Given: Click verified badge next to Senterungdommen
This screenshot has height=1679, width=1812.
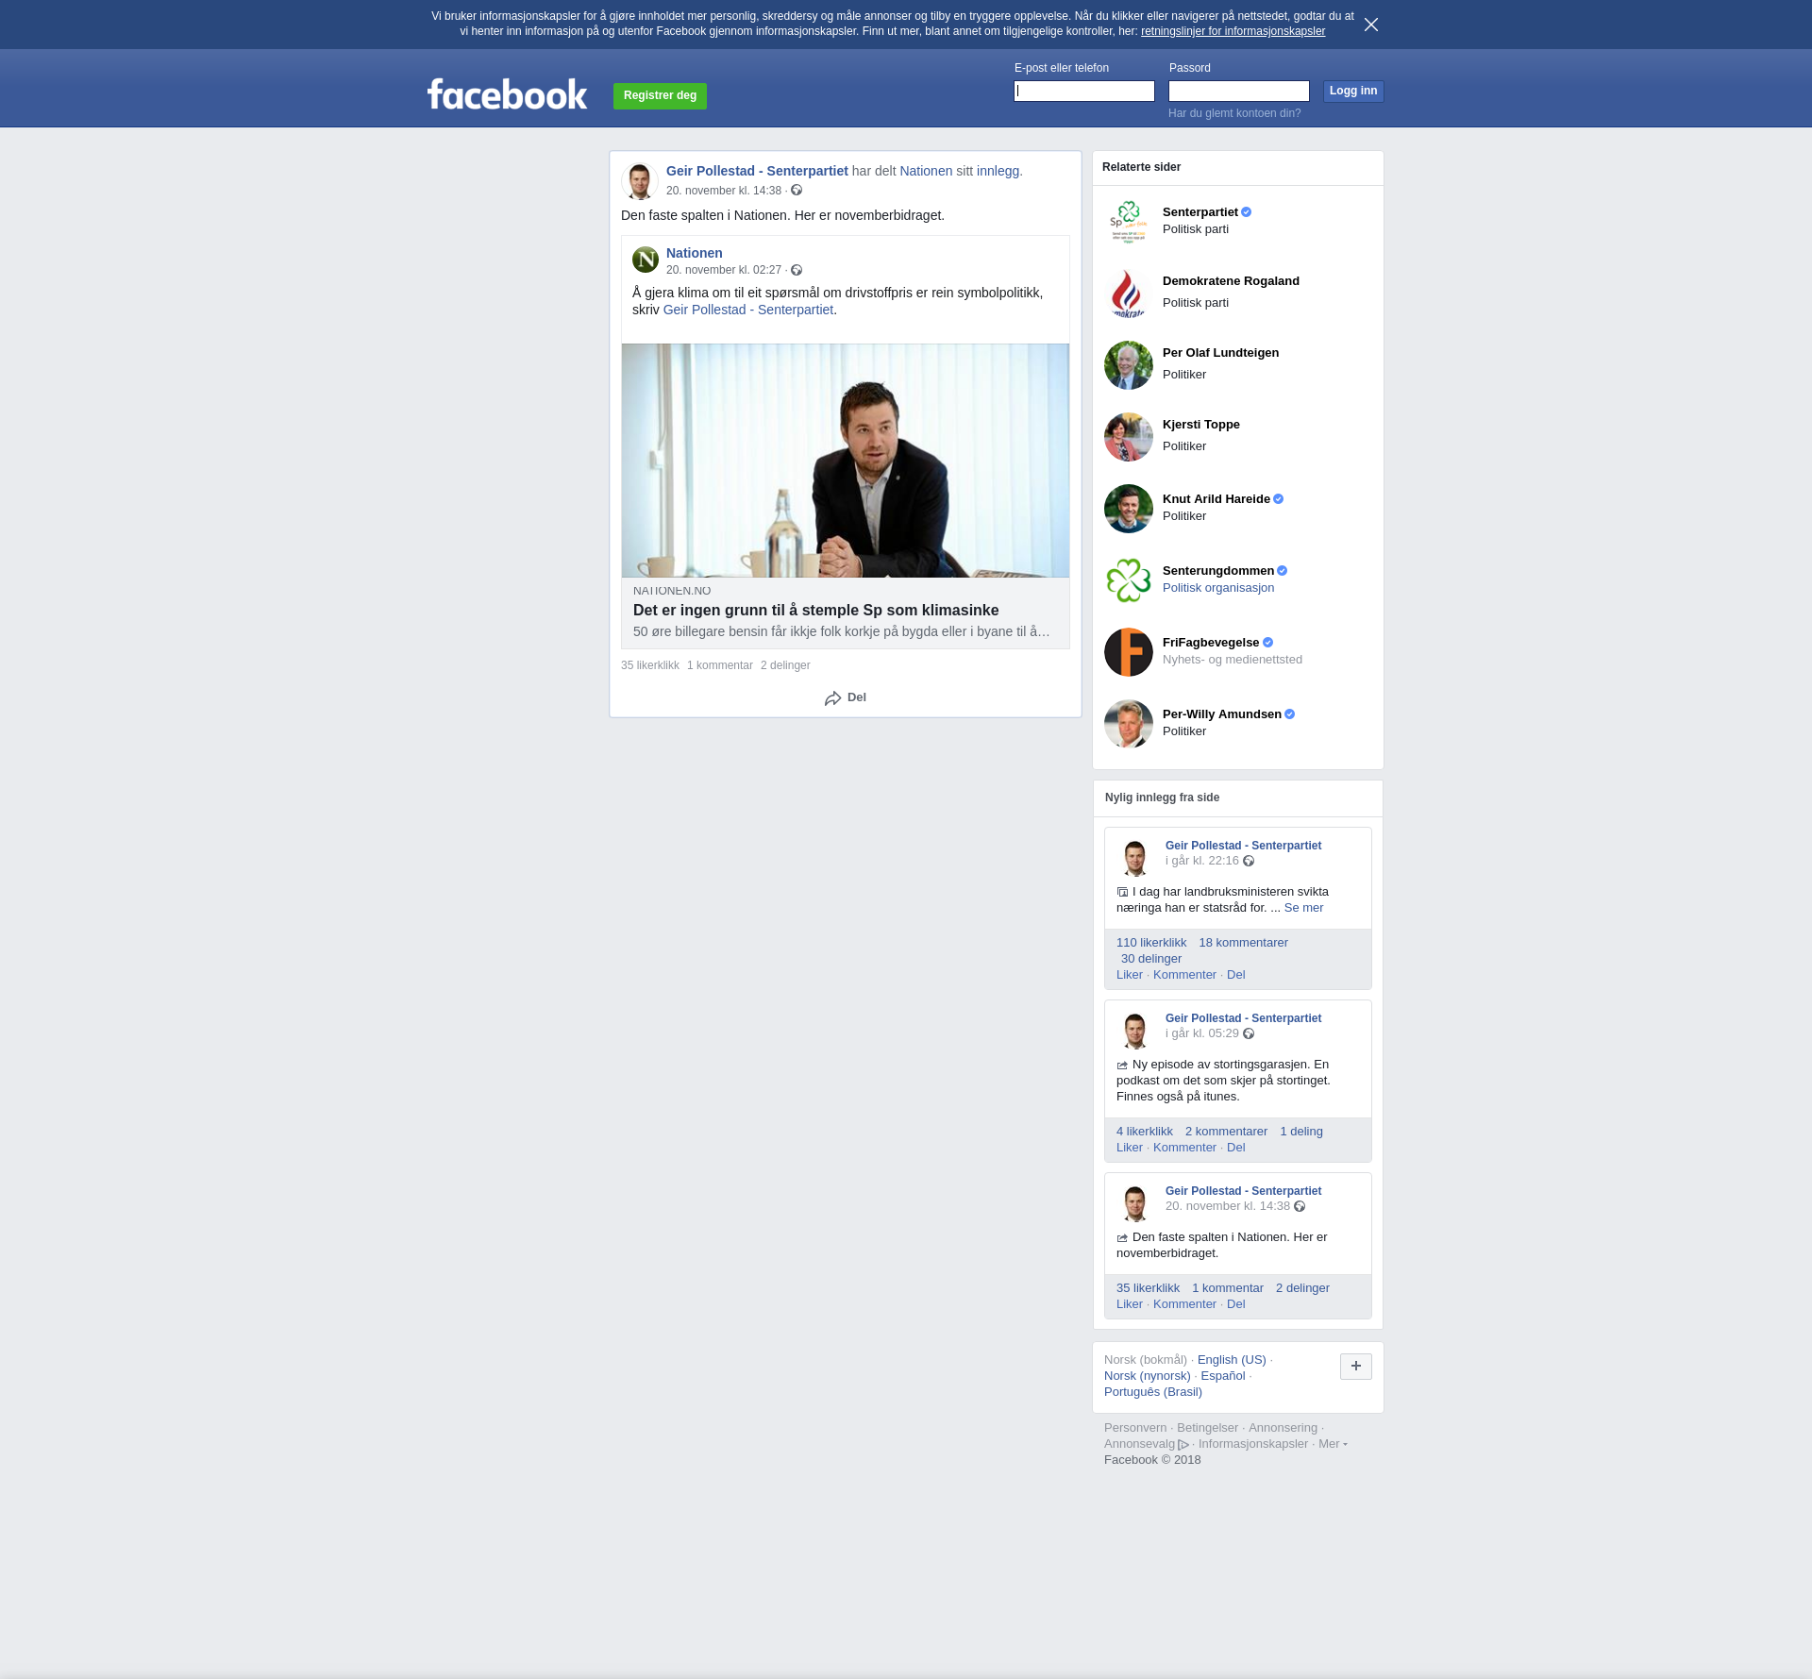Looking at the screenshot, I should [x=1283, y=571].
